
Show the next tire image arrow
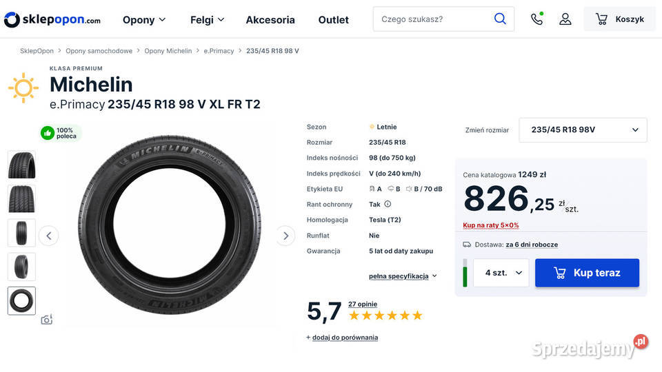coord(285,236)
